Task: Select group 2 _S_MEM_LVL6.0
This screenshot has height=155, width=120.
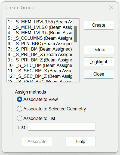Action: click(x=40, y=27)
